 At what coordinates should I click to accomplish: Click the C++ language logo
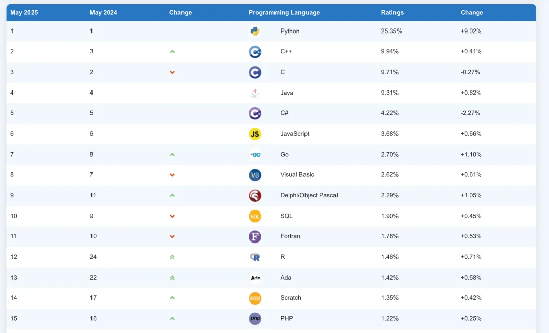pyautogui.click(x=255, y=52)
